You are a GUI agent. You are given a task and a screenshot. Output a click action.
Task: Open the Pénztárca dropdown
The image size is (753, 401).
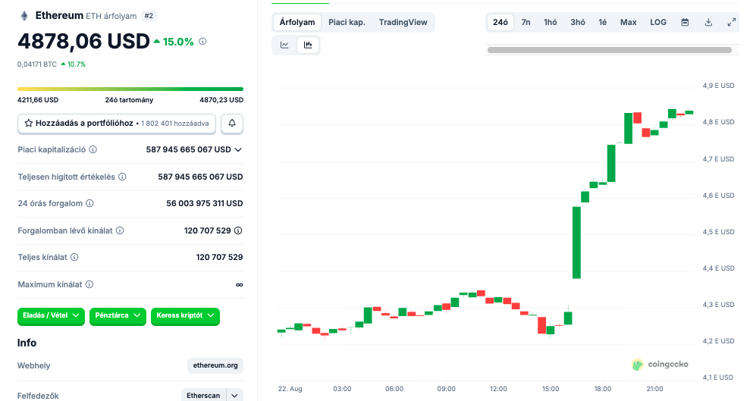coord(118,316)
